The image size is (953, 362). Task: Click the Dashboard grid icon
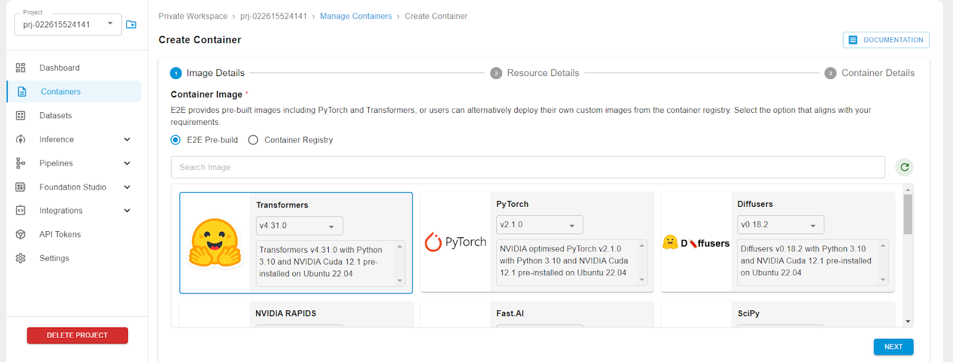pos(21,68)
